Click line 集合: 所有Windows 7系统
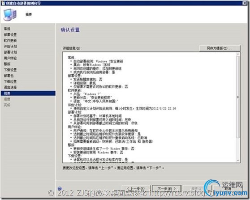Image resolution: width=250 pixels, height=200 pixels. click(x=92, y=65)
